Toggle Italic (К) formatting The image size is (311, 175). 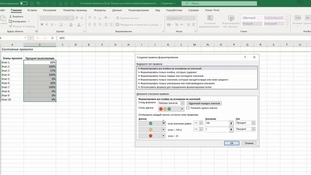pyautogui.click(x=47, y=24)
